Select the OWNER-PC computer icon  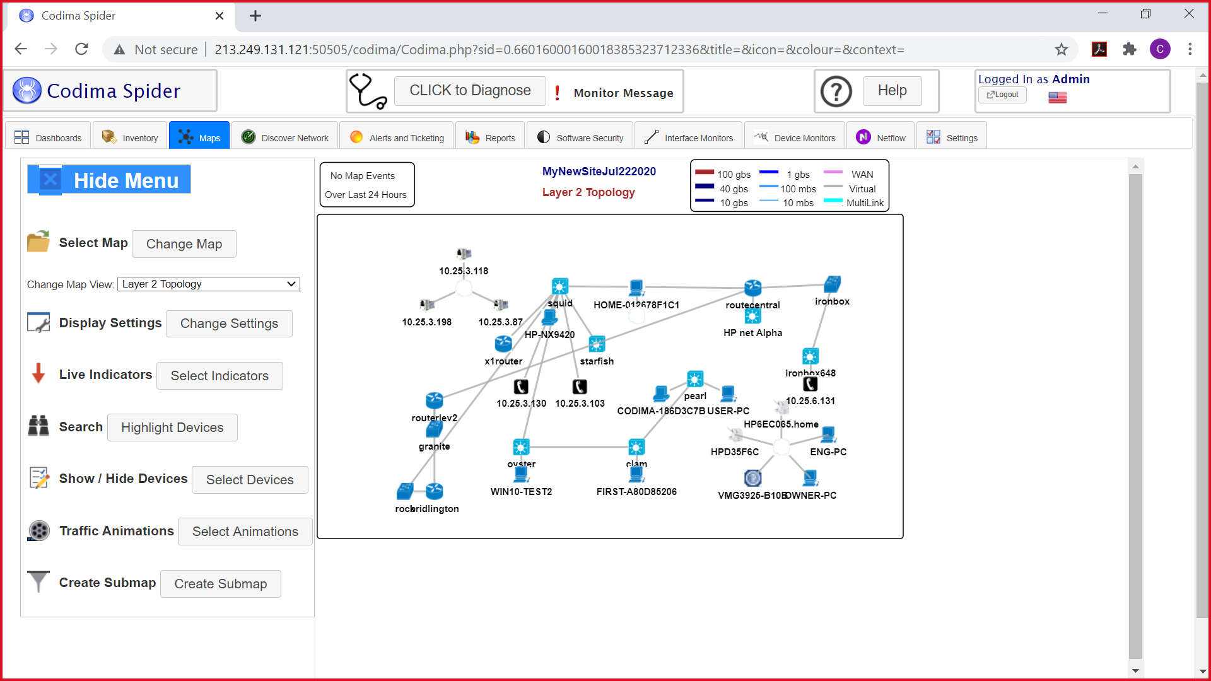click(810, 479)
